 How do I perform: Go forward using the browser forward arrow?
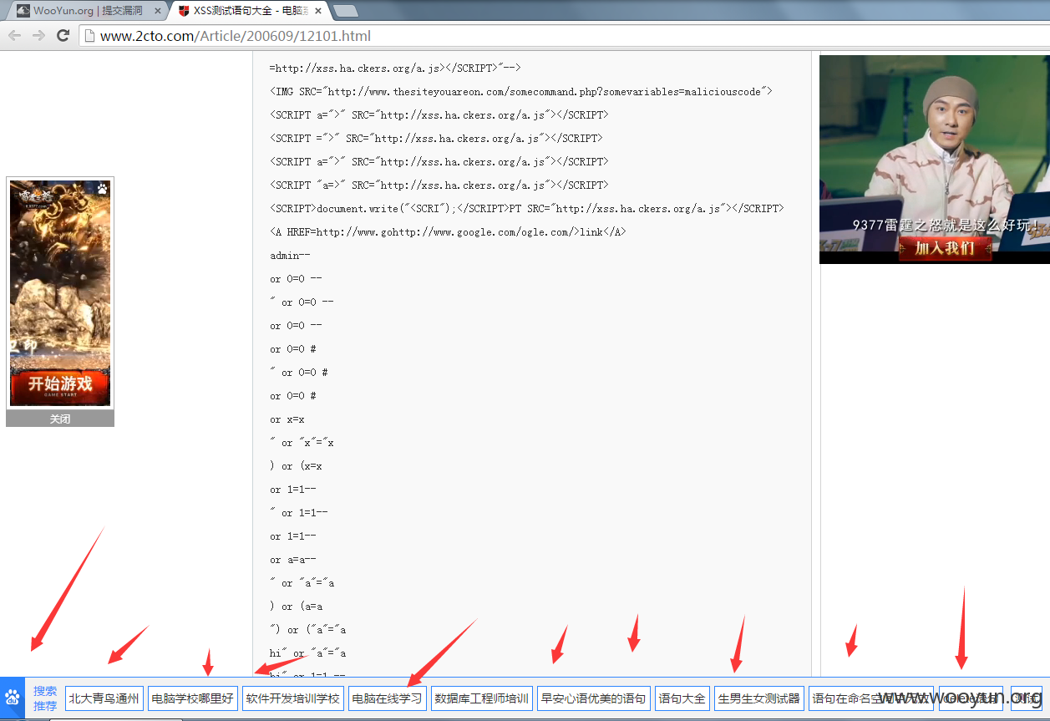[x=38, y=35]
